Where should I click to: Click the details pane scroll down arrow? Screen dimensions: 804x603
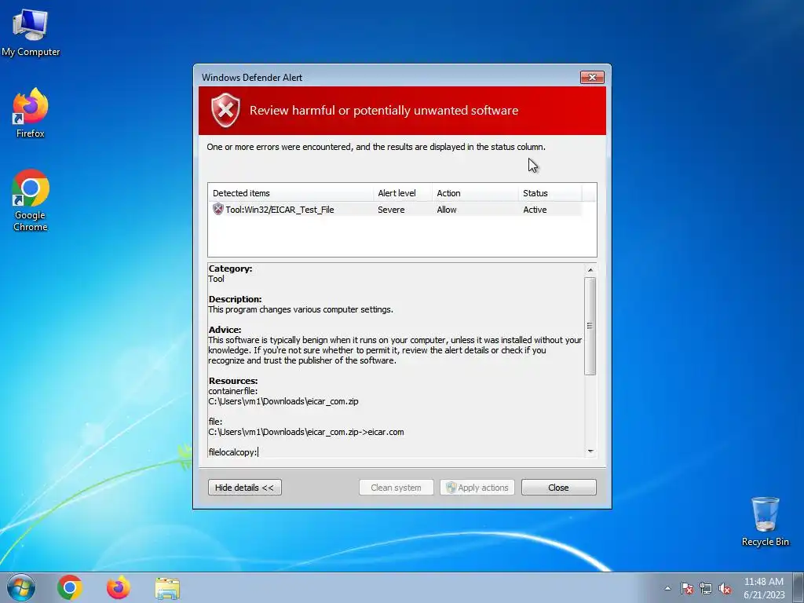tap(590, 451)
